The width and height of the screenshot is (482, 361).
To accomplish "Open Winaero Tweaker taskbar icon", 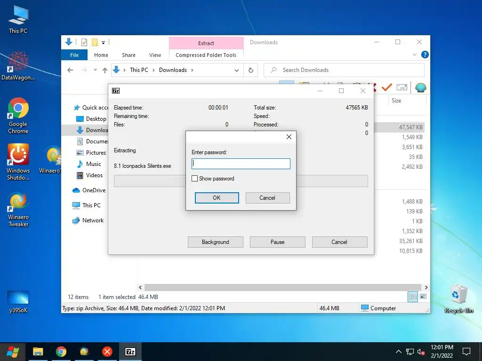I will pos(84,352).
